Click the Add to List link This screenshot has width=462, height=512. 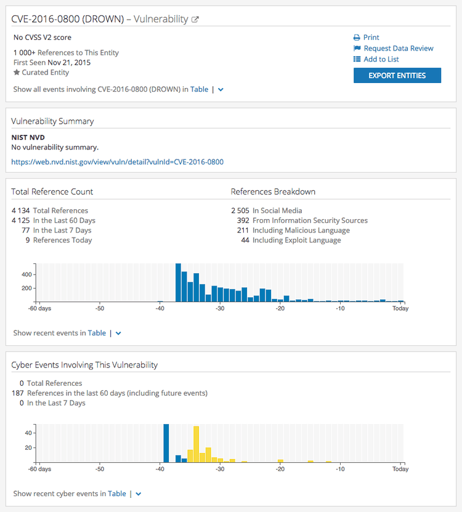click(381, 60)
